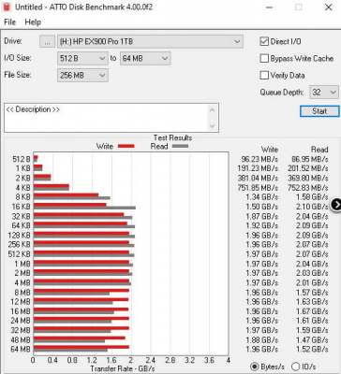Disable the Direct I/O checkbox
Image resolution: width=341 pixels, height=374 pixels.
pos(264,41)
